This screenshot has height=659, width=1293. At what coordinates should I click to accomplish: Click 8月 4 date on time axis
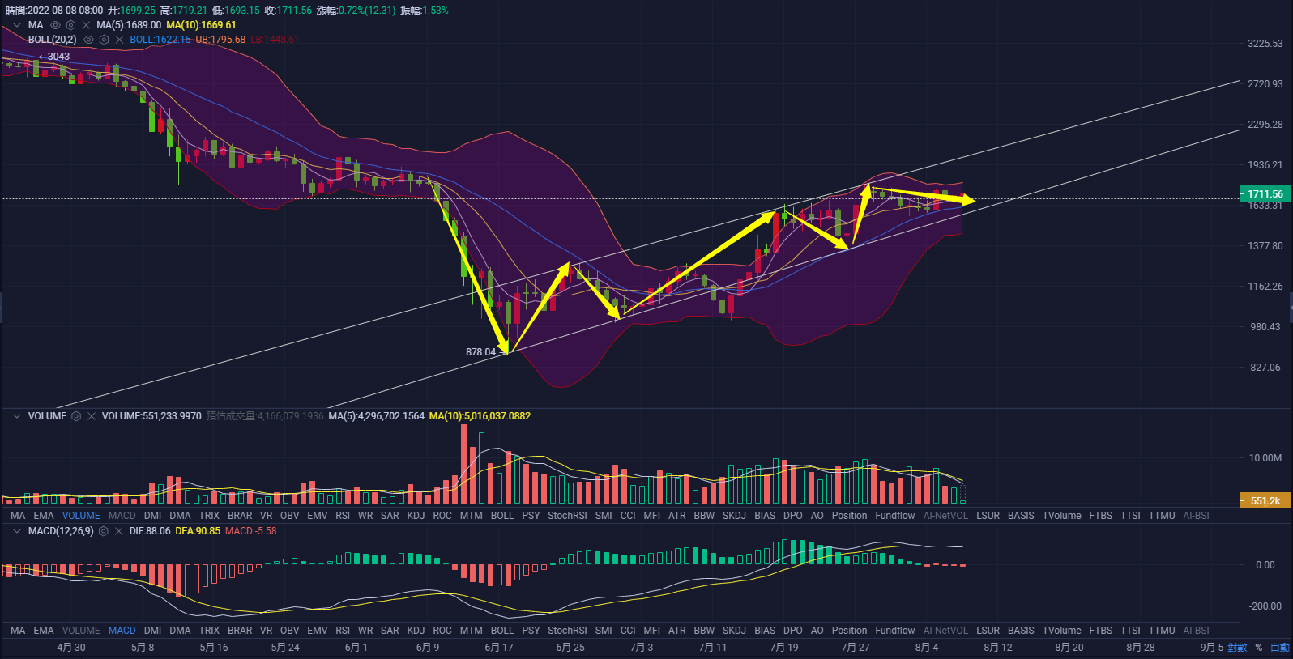[927, 648]
